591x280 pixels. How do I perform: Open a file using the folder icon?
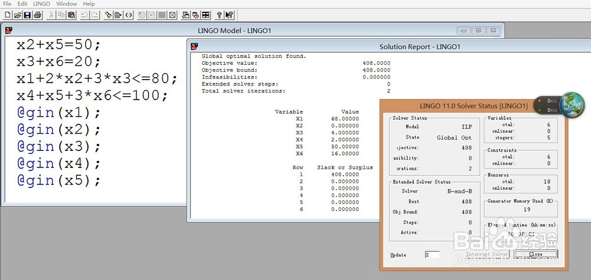point(17,15)
